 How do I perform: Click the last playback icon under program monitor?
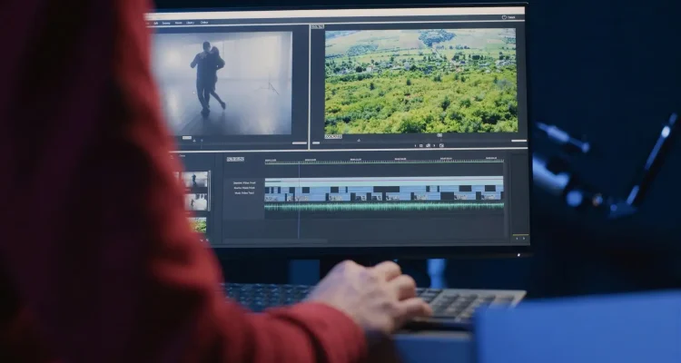(x=441, y=145)
